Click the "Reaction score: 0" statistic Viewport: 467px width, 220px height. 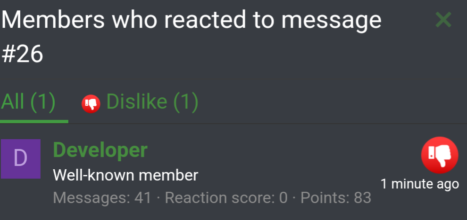click(226, 198)
